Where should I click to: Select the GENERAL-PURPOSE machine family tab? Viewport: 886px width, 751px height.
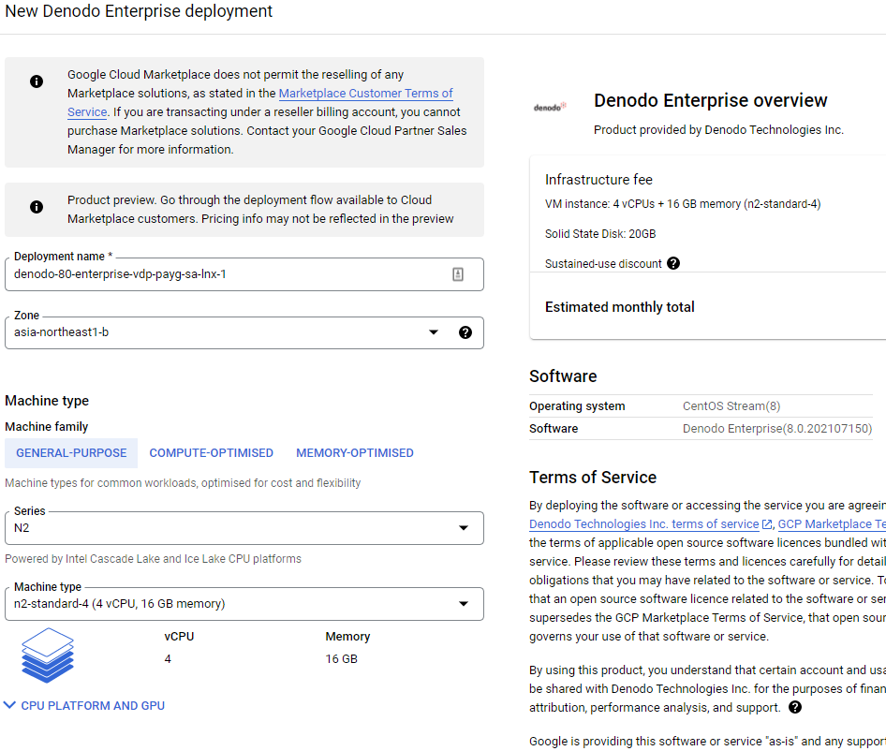pos(71,453)
